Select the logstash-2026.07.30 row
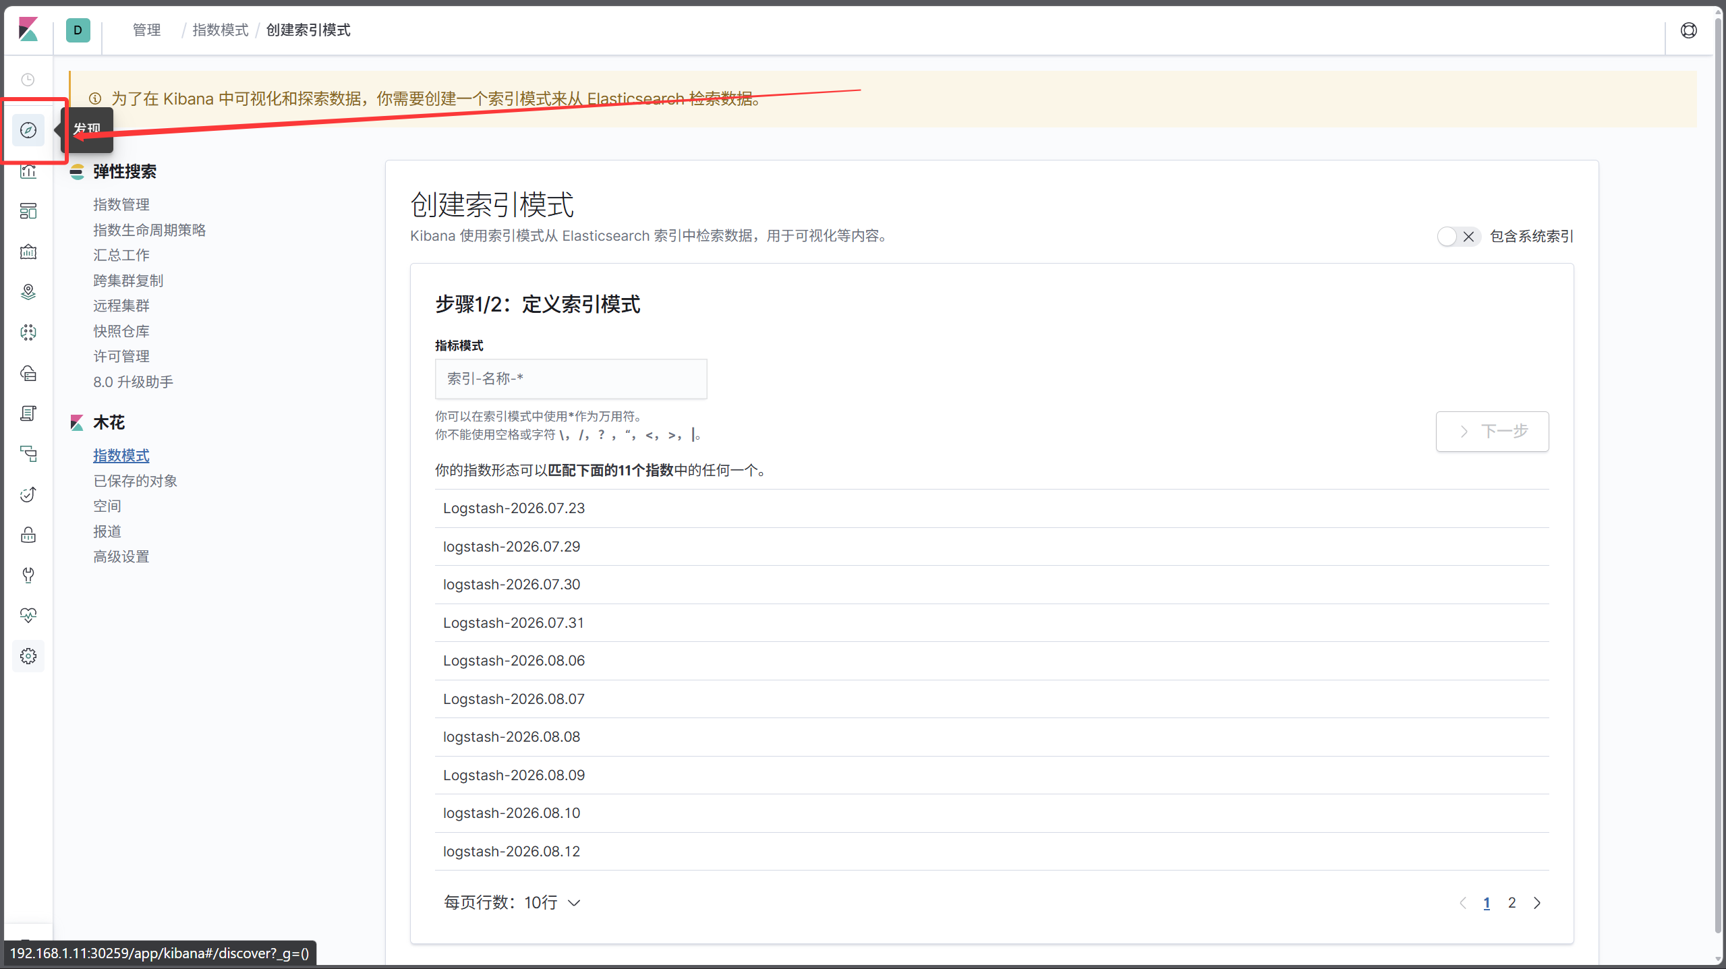The width and height of the screenshot is (1726, 969). click(991, 585)
